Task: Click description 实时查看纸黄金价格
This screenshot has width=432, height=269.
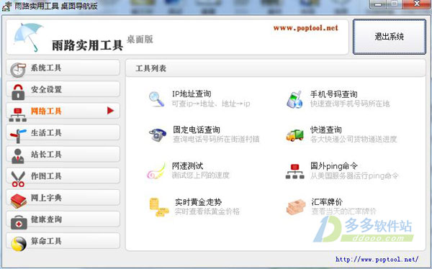Action: (207, 211)
